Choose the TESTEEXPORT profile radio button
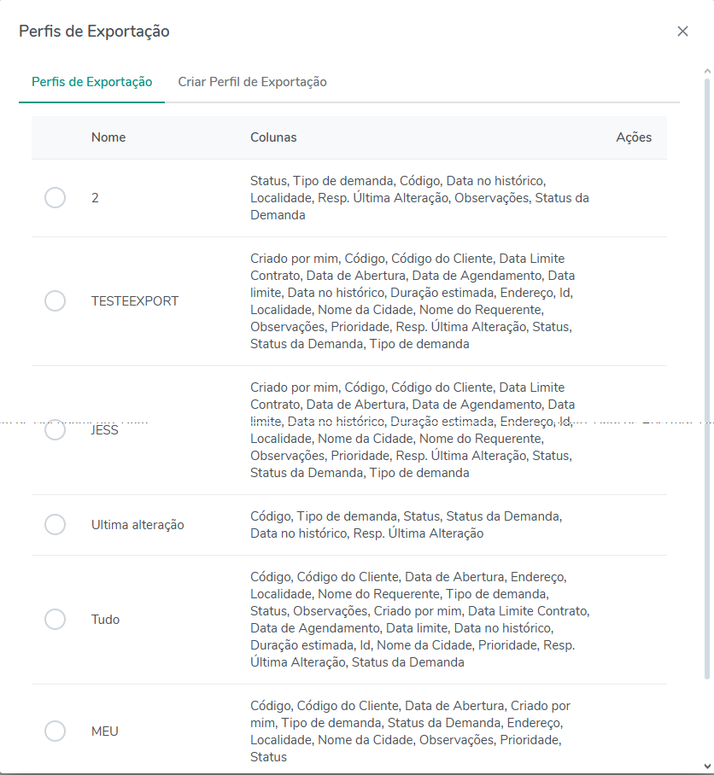Image resolution: width=714 pixels, height=775 pixels. tap(55, 301)
